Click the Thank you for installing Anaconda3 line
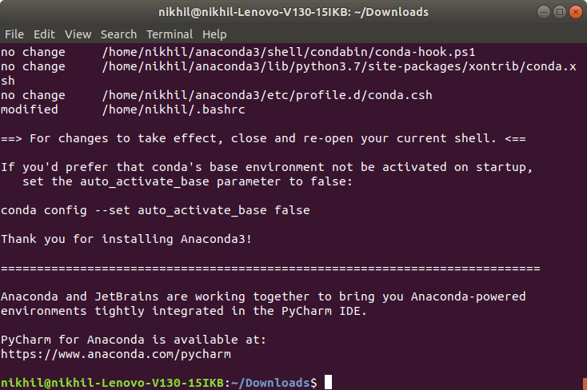This screenshot has width=587, height=390. coord(126,239)
